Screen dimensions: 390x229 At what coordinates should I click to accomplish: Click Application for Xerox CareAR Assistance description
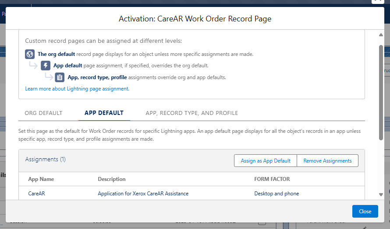point(143,194)
